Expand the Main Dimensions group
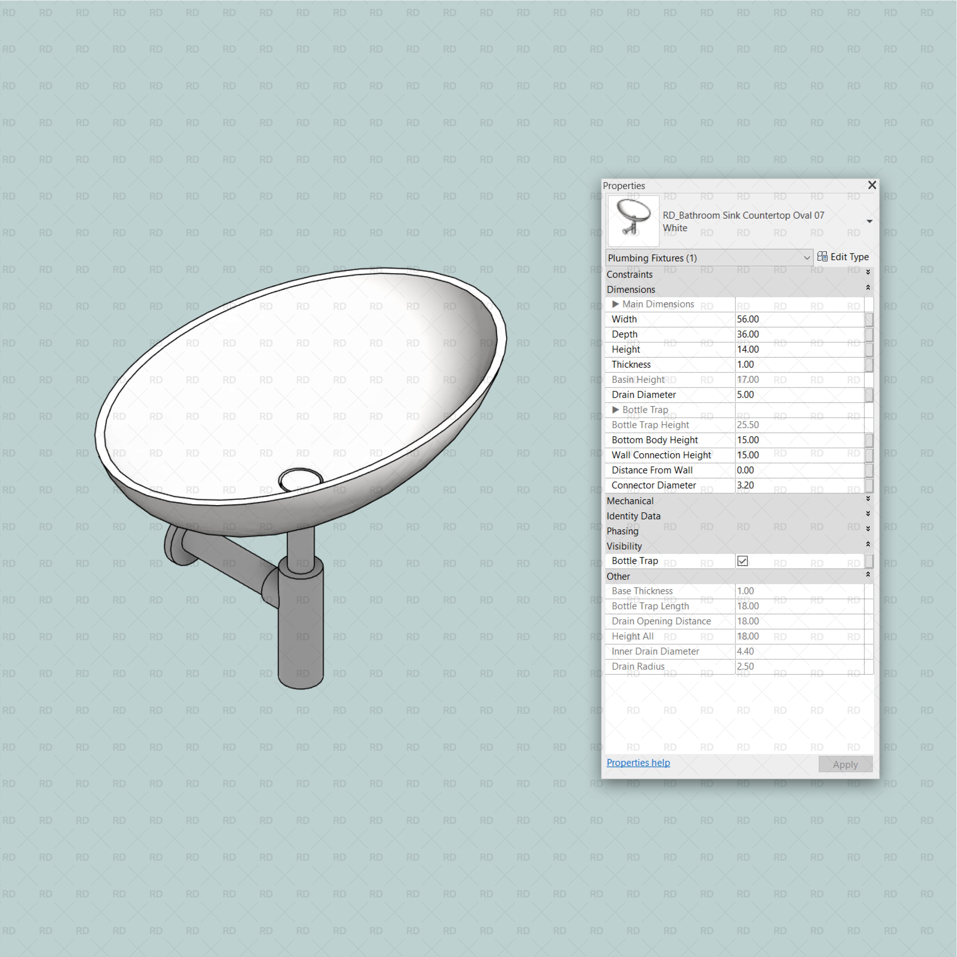Image resolution: width=957 pixels, height=957 pixels. coord(615,304)
